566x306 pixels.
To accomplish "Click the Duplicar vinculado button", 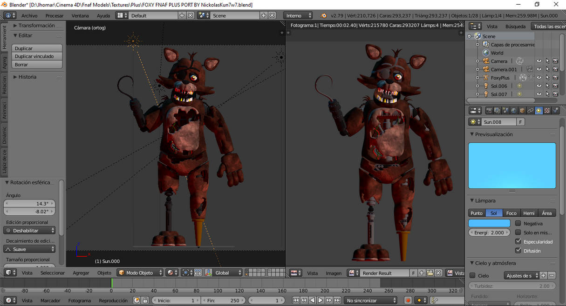I will pyautogui.click(x=37, y=56).
